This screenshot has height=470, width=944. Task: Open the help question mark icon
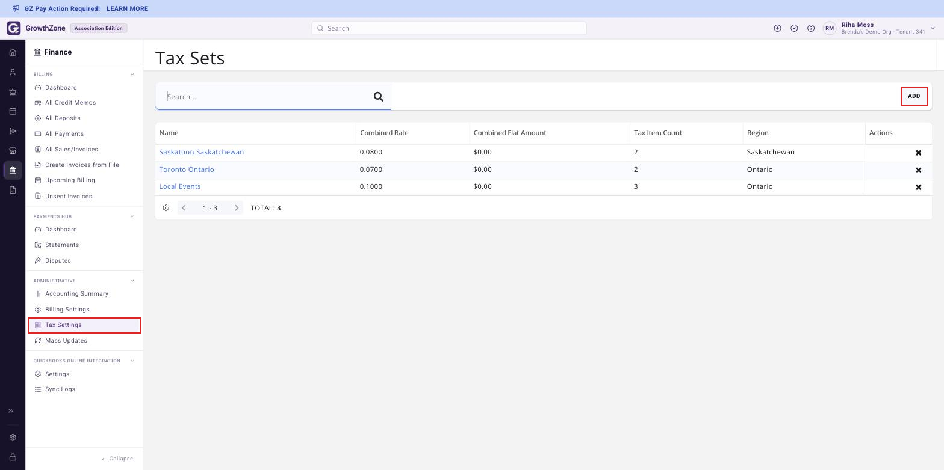811,28
